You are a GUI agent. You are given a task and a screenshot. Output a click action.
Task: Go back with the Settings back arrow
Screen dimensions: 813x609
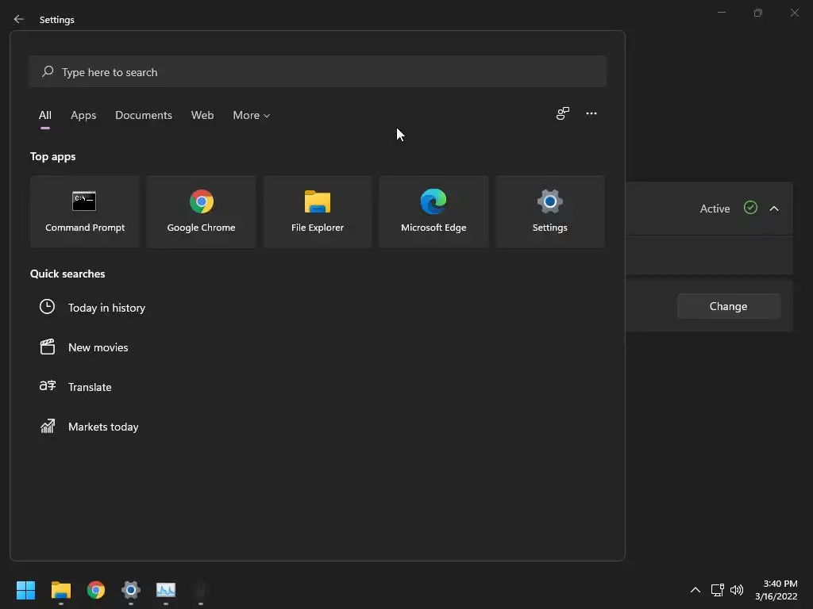click(19, 19)
